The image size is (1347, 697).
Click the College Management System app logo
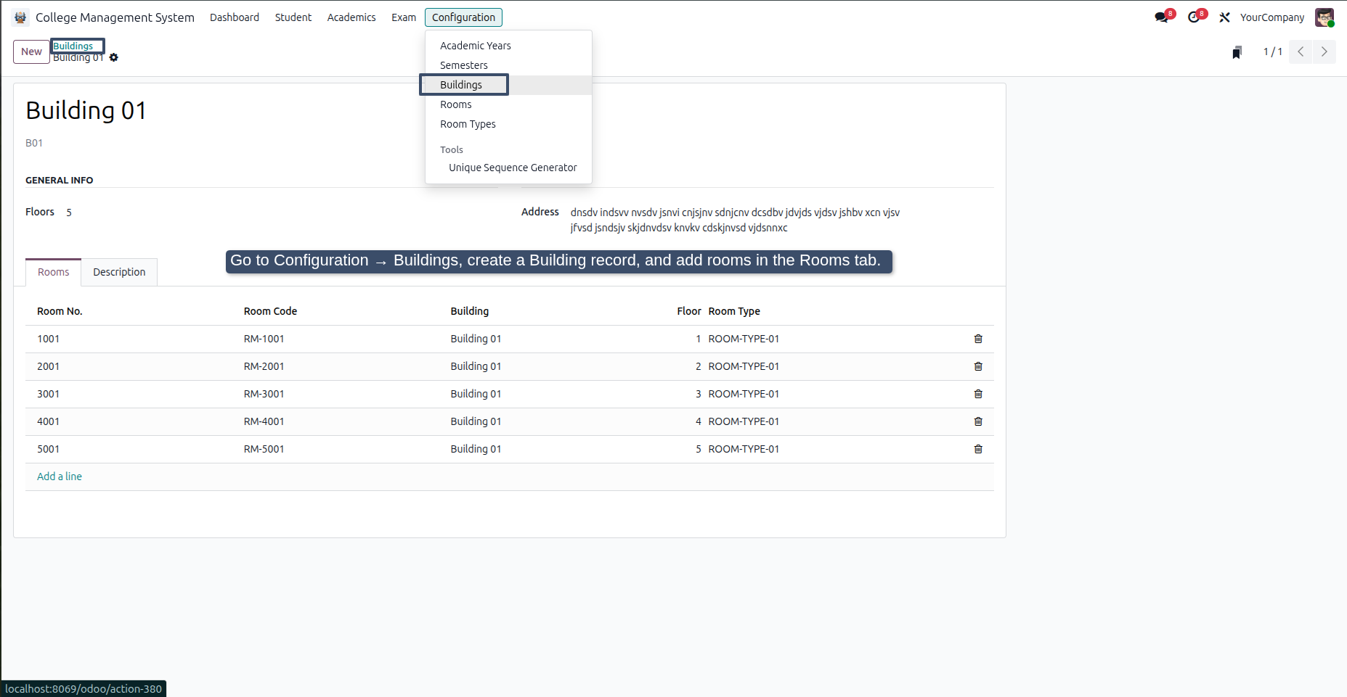coord(20,17)
